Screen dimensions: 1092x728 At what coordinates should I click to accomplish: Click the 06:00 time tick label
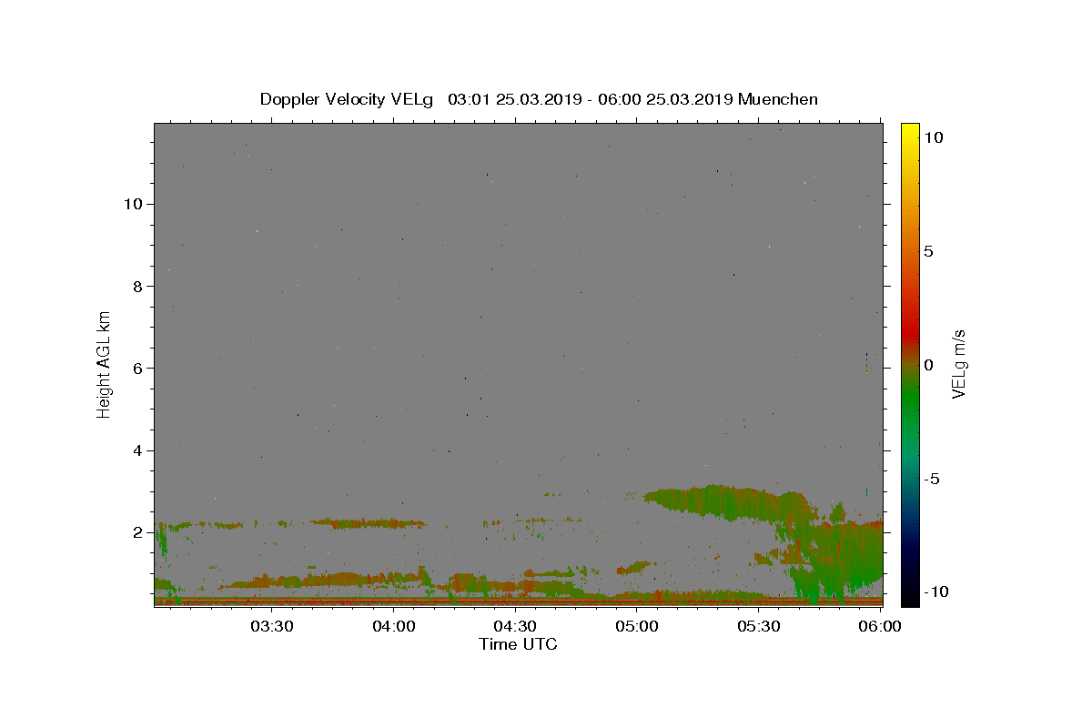coord(880,626)
